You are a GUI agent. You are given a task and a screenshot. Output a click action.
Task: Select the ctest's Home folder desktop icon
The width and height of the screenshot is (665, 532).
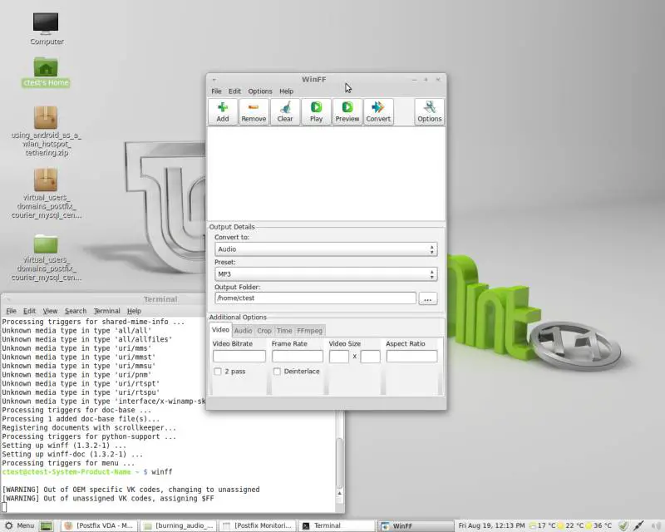(x=46, y=72)
